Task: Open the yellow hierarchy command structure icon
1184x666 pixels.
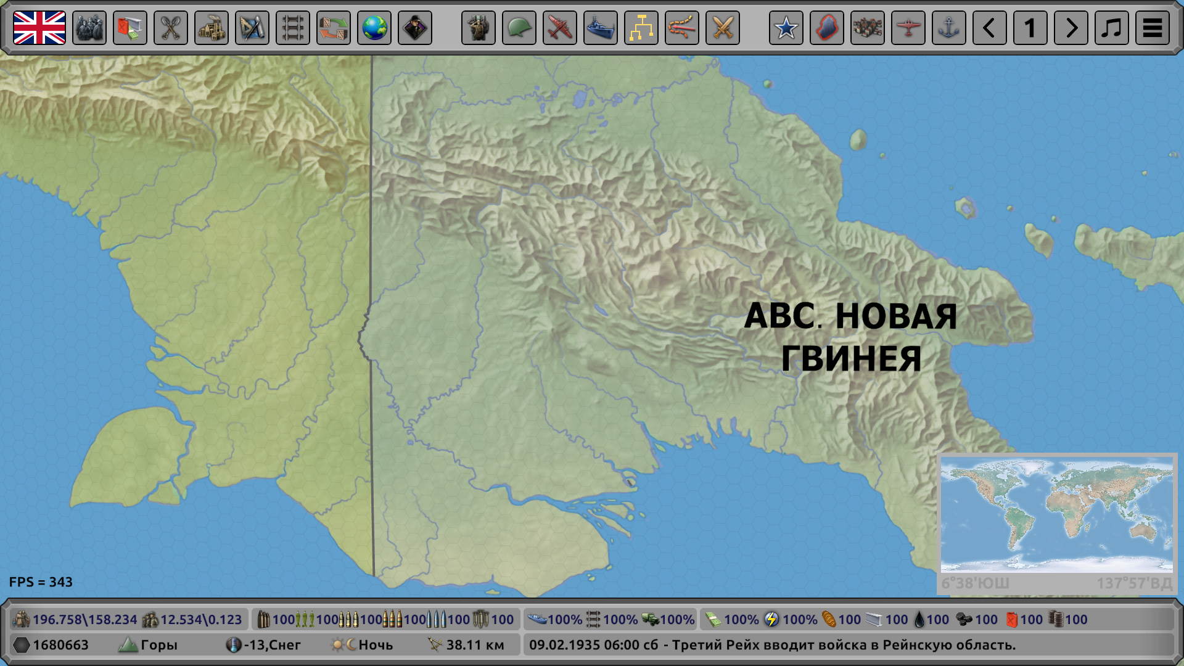Action: pos(641,28)
